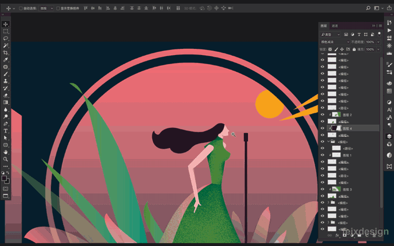This screenshot has width=394, height=246.
Task: Select the Brush tool
Action: coord(6,74)
